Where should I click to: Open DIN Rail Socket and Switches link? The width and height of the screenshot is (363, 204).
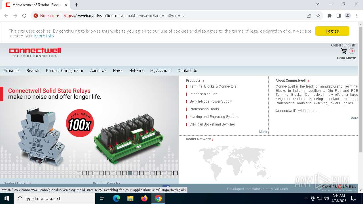point(213,124)
